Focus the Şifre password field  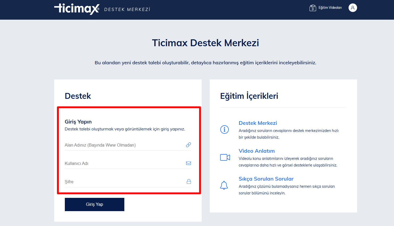click(x=128, y=182)
